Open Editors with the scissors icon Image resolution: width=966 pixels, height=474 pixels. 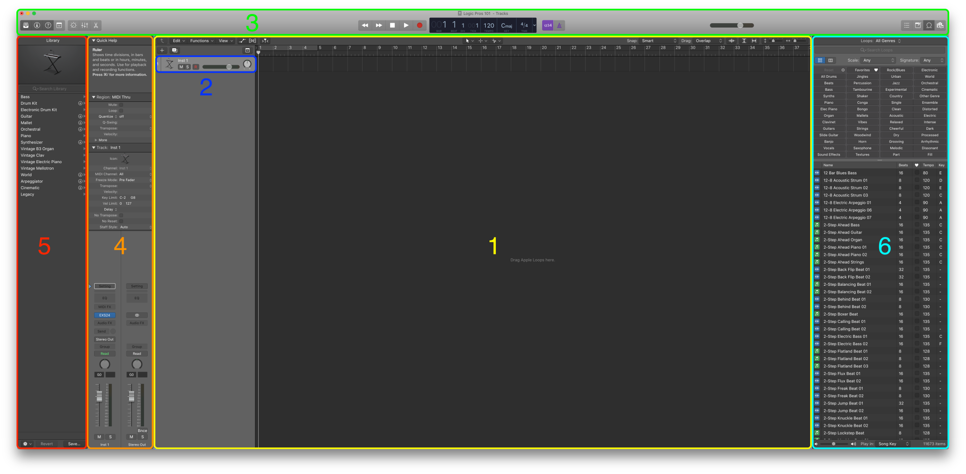click(x=96, y=25)
